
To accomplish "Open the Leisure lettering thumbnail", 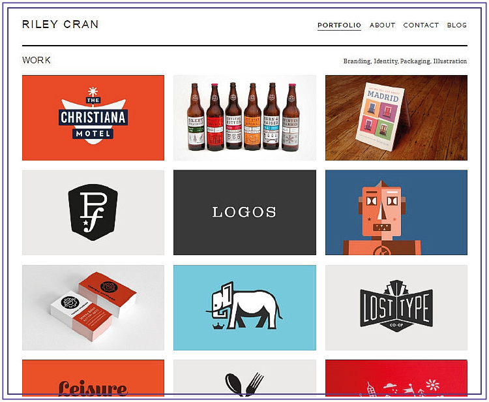I will coord(93,378).
